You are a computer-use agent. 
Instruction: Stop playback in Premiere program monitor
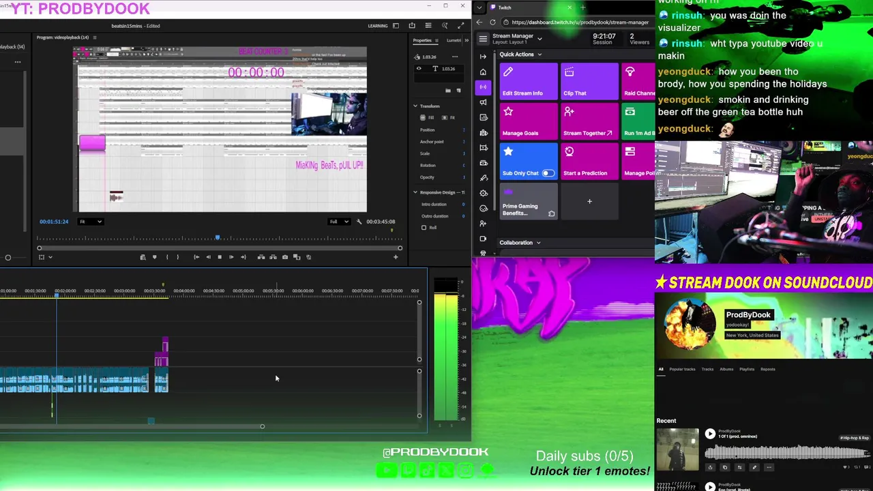click(x=220, y=257)
